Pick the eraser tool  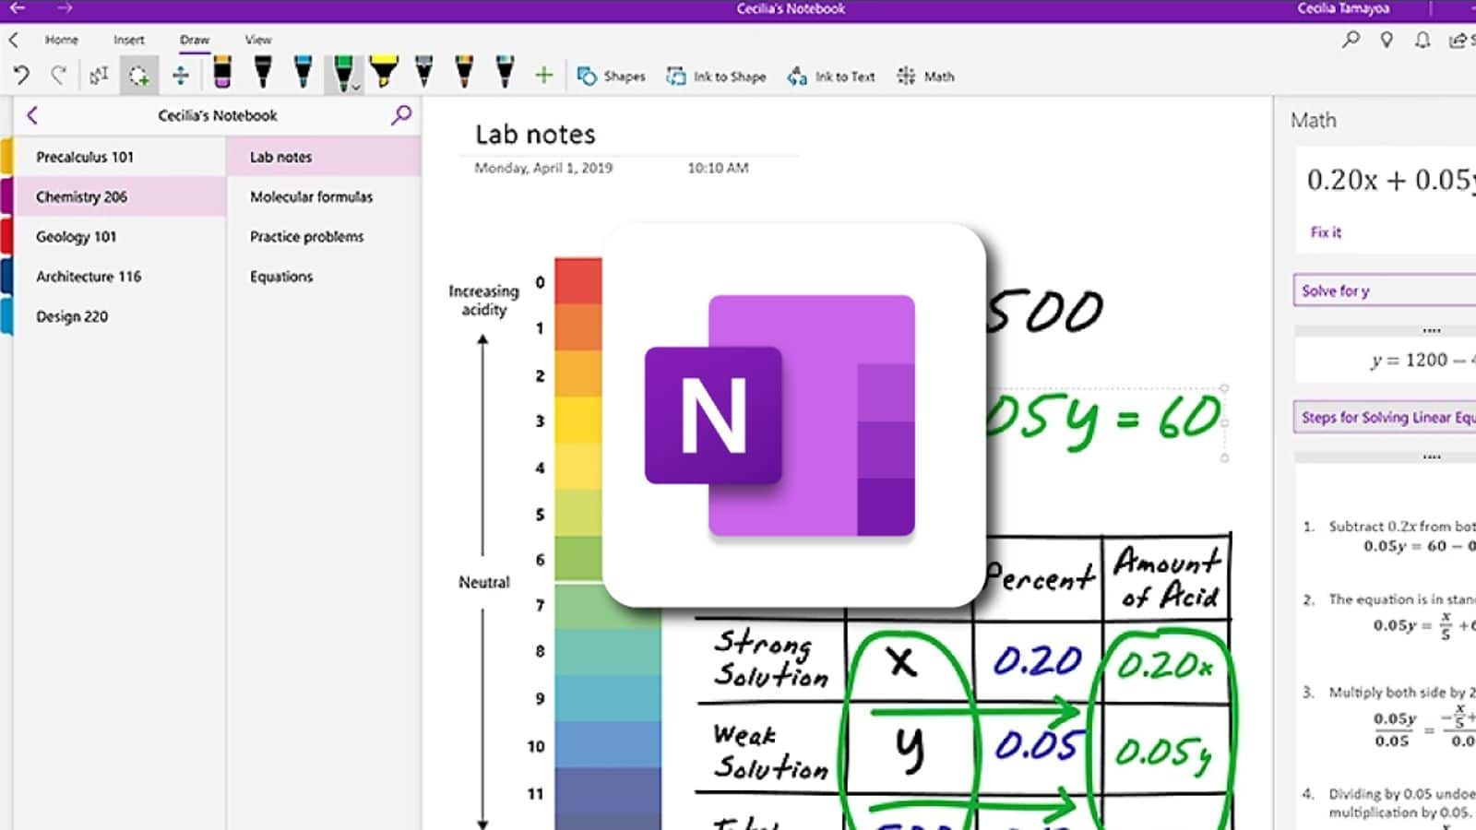pyautogui.click(x=222, y=72)
